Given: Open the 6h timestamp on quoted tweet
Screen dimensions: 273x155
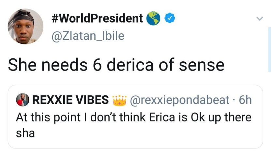Looking at the screenshot, I should coord(245,100).
